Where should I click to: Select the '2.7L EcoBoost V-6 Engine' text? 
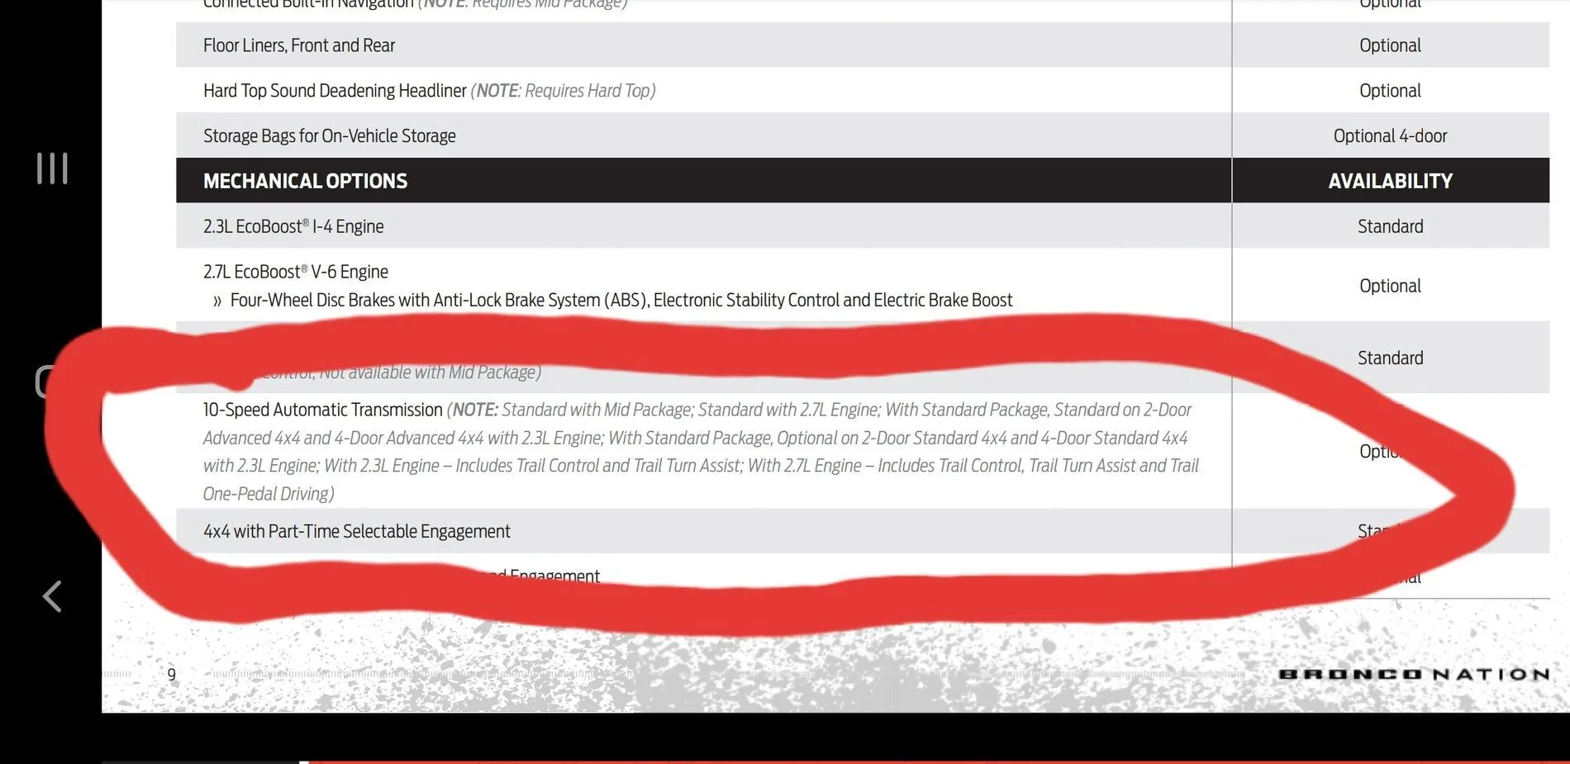click(x=296, y=272)
